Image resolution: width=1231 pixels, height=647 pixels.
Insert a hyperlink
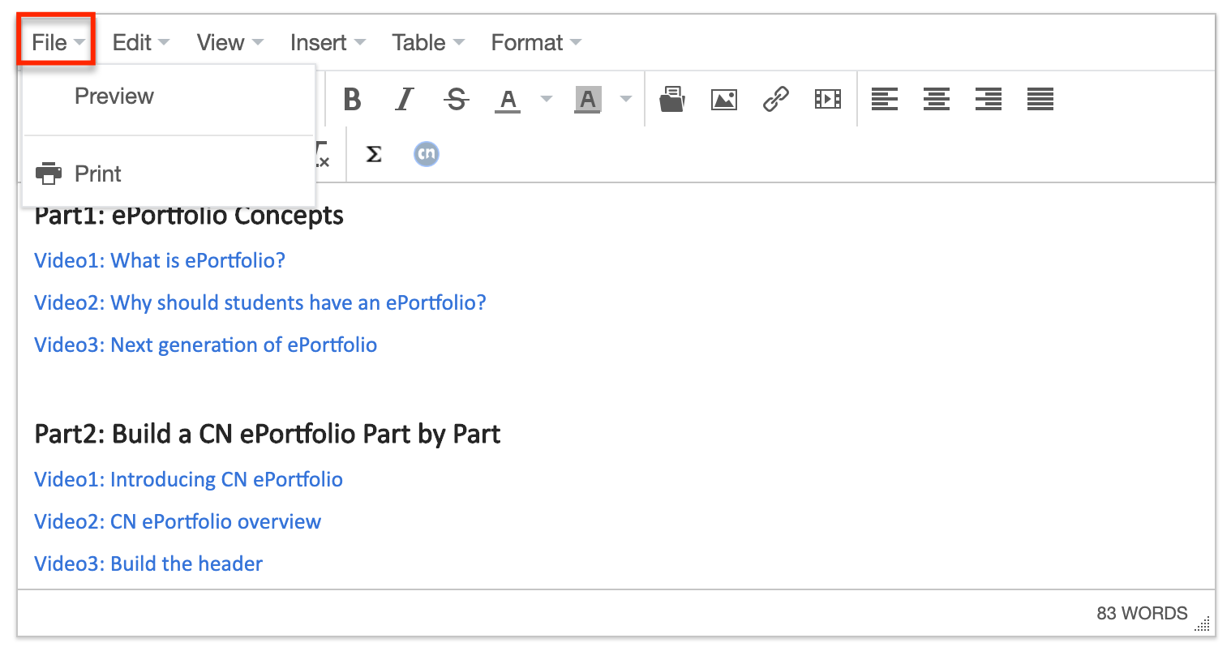pos(776,100)
